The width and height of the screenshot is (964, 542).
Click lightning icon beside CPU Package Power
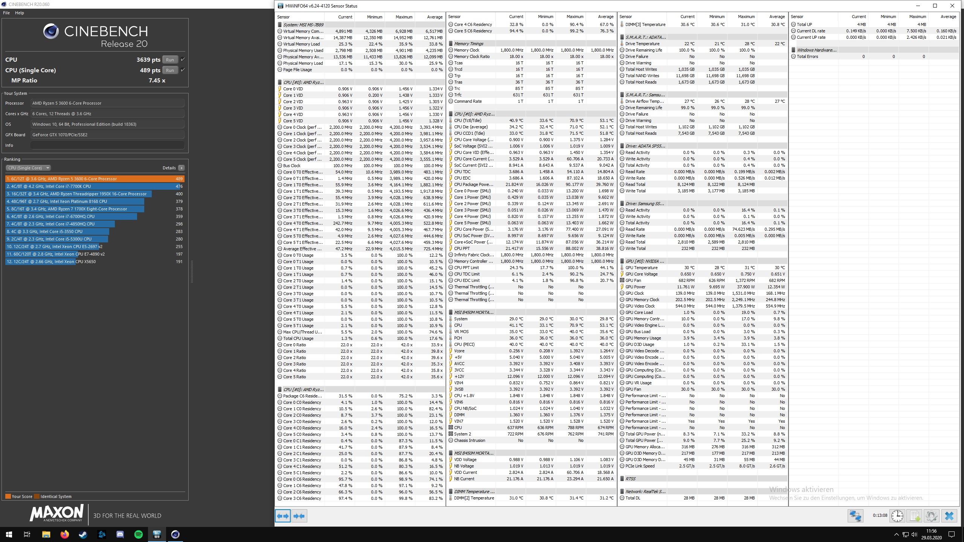point(451,184)
